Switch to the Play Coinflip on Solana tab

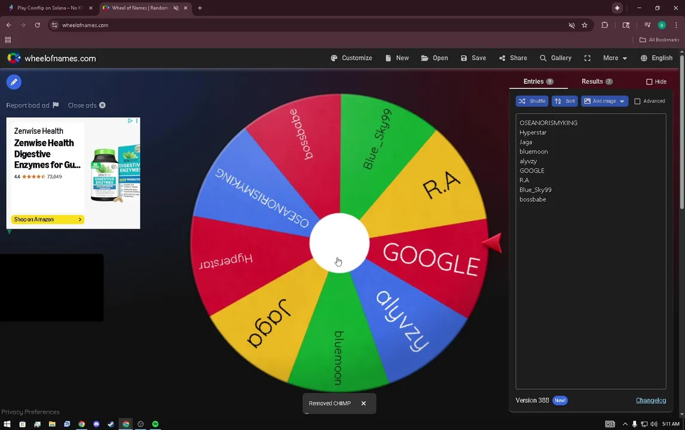(50, 8)
